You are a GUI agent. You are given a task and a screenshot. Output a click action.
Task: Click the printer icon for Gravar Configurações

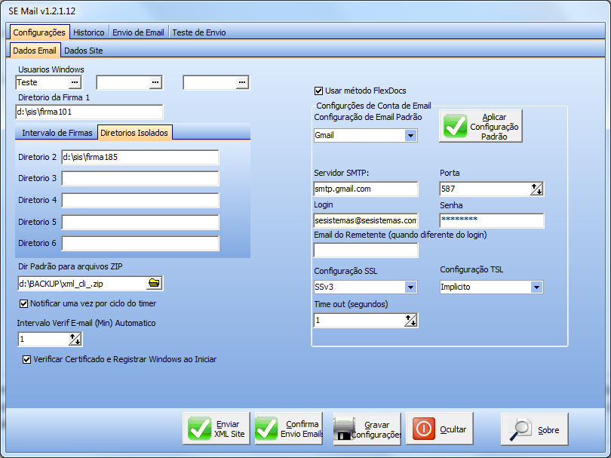(x=345, y=429)
